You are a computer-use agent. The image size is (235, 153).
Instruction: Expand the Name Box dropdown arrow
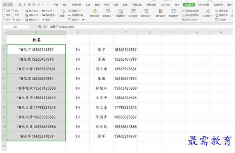pos(29,27)
